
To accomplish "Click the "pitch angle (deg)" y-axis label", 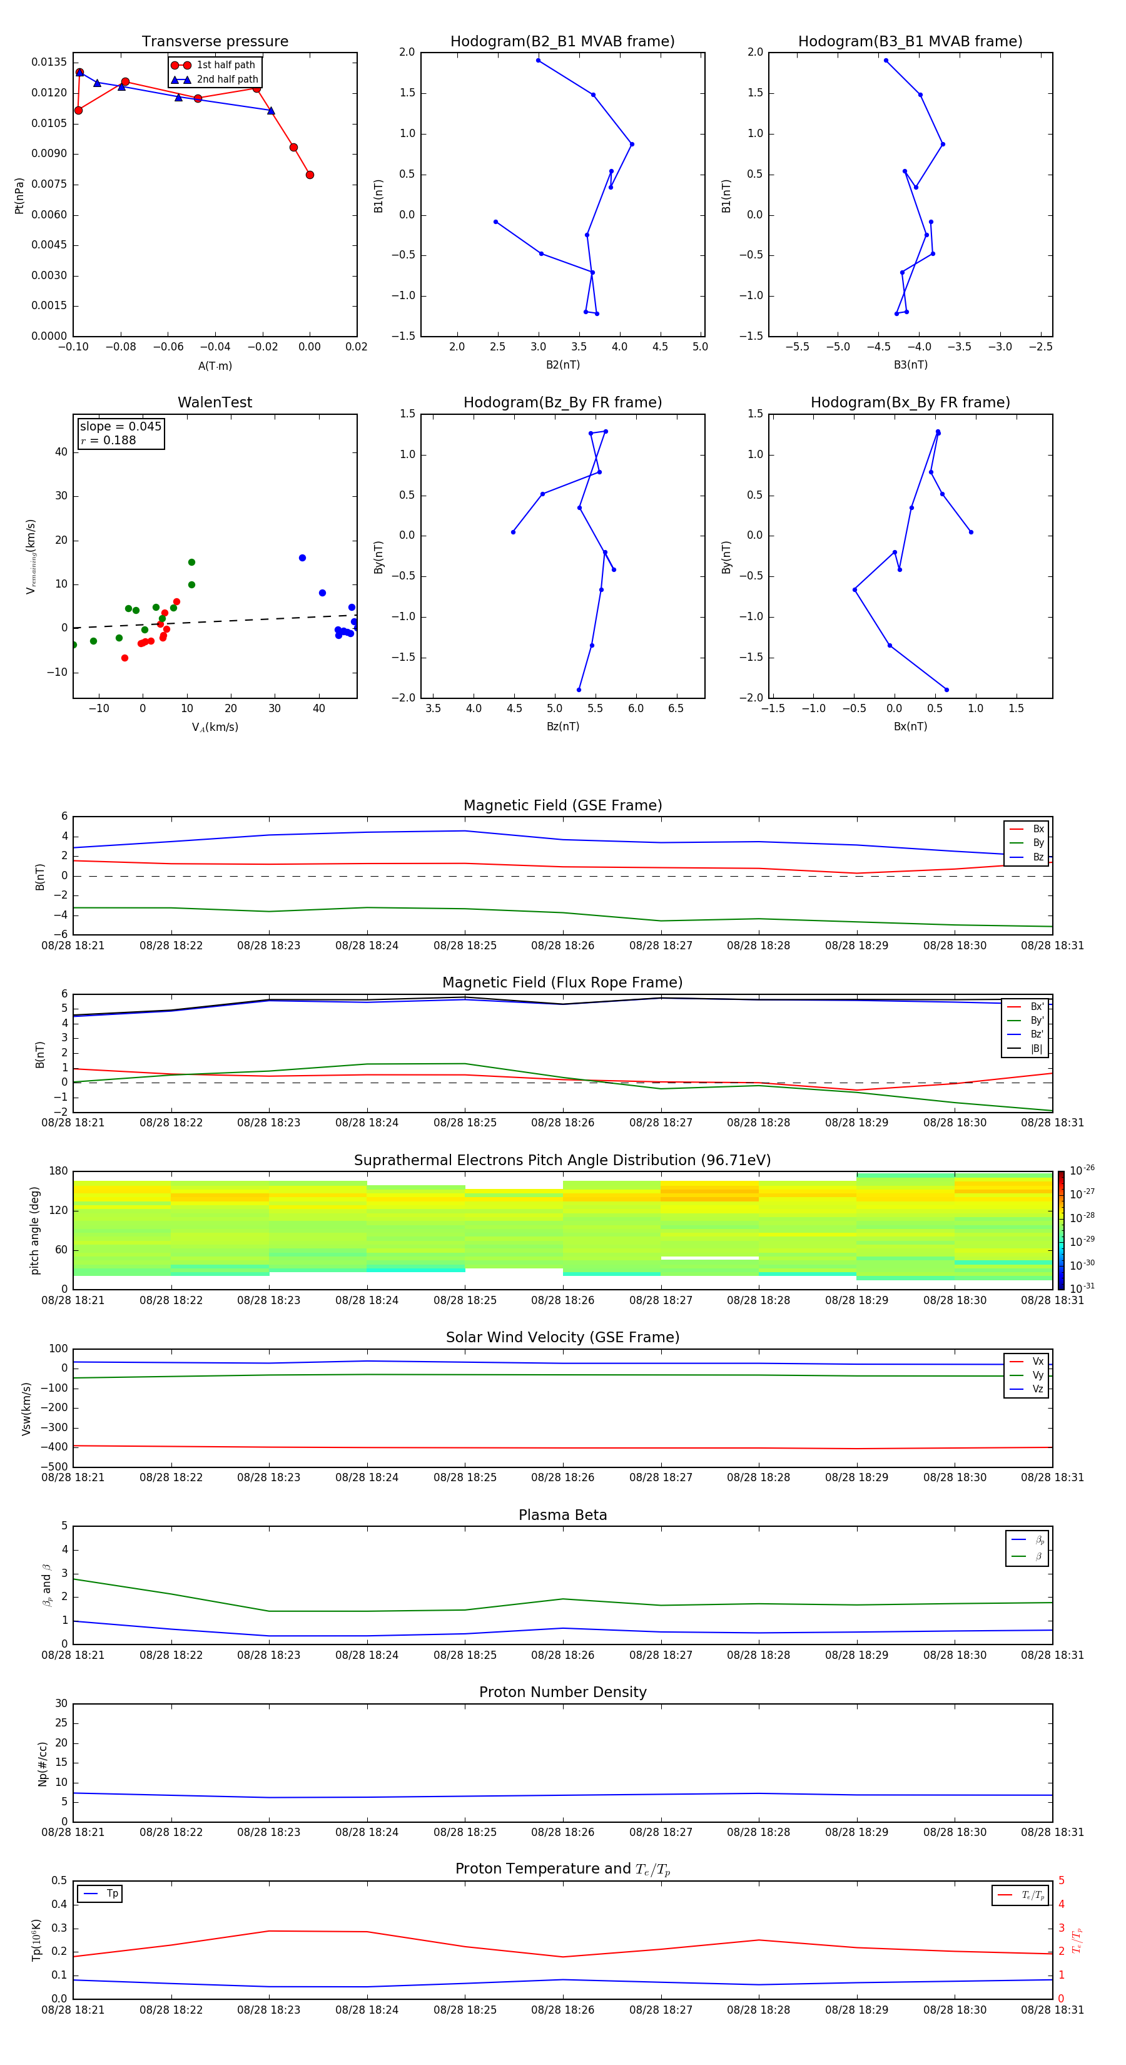I will pyautogui.click(x=34, y=1230).
